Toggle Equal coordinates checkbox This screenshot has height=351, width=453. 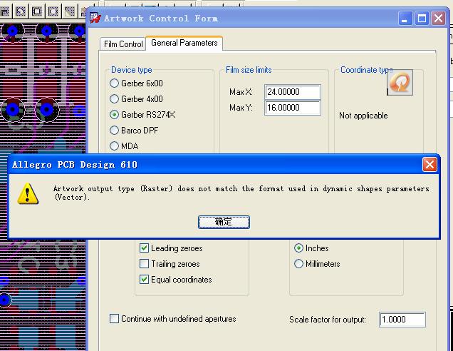[x=144, y=279]
